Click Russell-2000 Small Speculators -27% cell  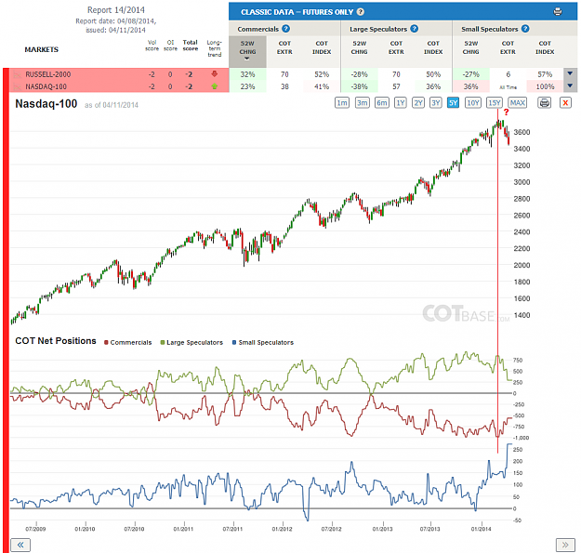471,74
